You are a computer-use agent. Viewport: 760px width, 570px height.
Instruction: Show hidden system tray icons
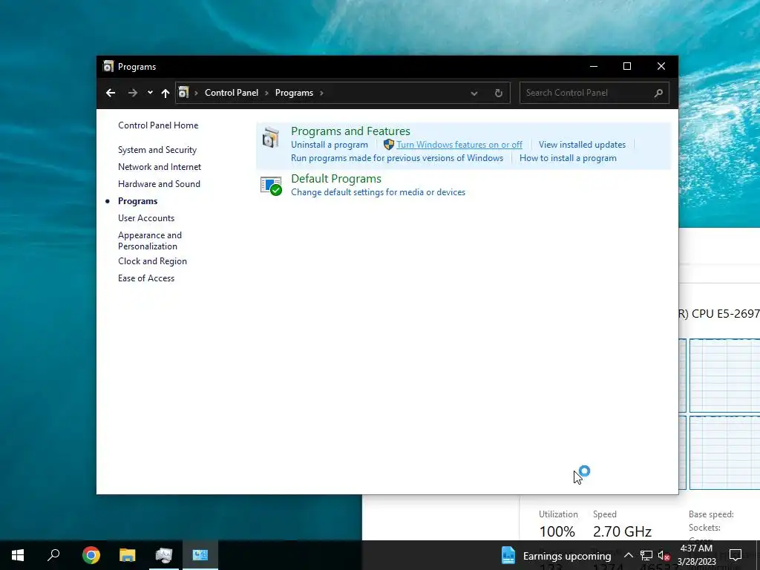tap(628, 555)
